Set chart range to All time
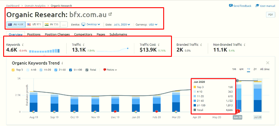 click(x=265, y=69)
